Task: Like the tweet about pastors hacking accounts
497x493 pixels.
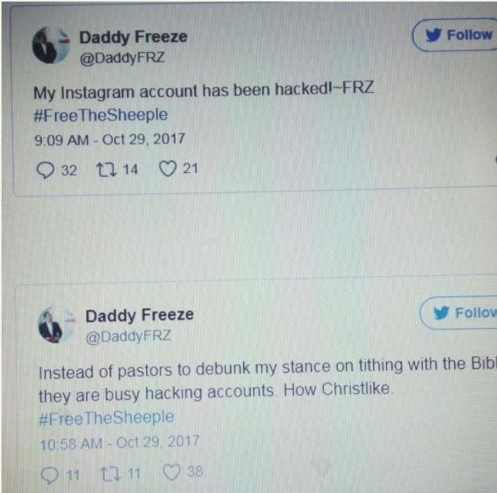Action: [x=171, y=472]
